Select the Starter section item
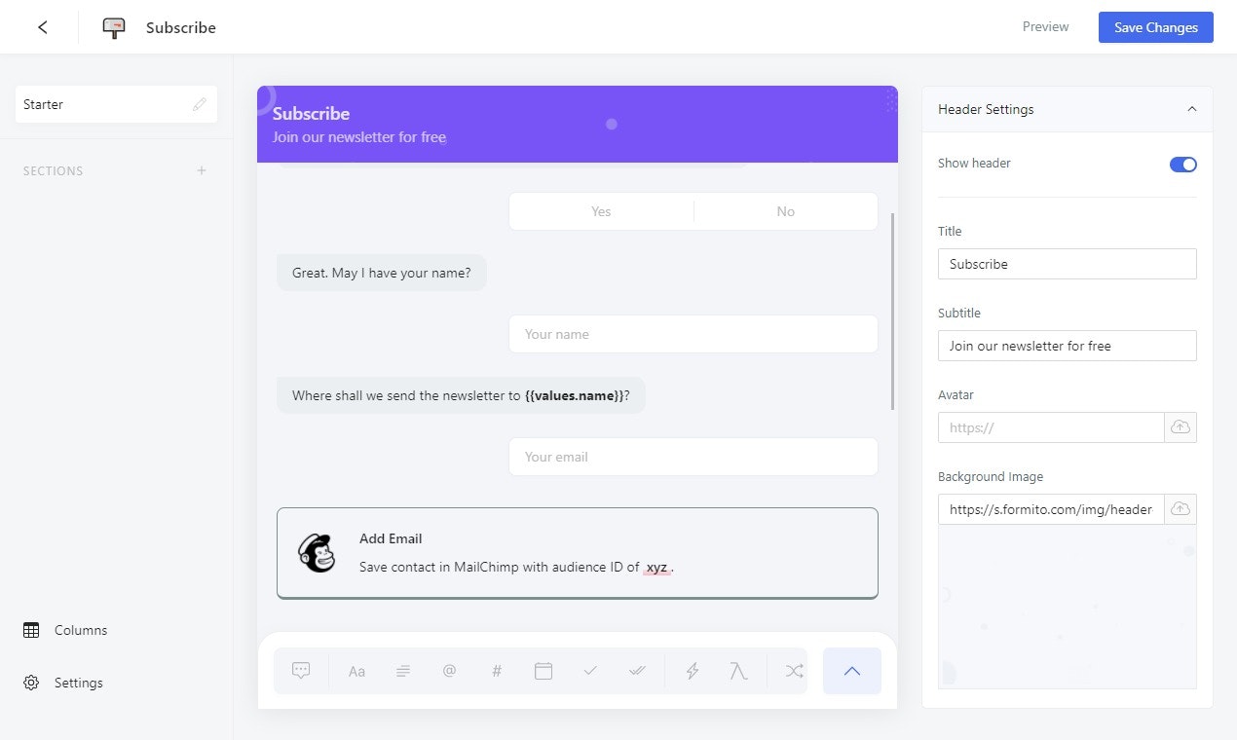This screenshot has height=740, width=1237. 116,104
